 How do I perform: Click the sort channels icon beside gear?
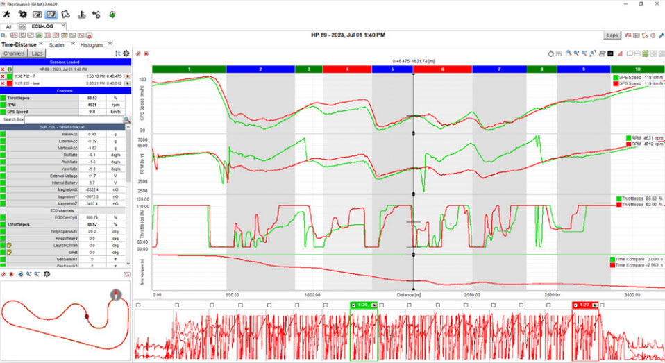[x=118, y=53]
